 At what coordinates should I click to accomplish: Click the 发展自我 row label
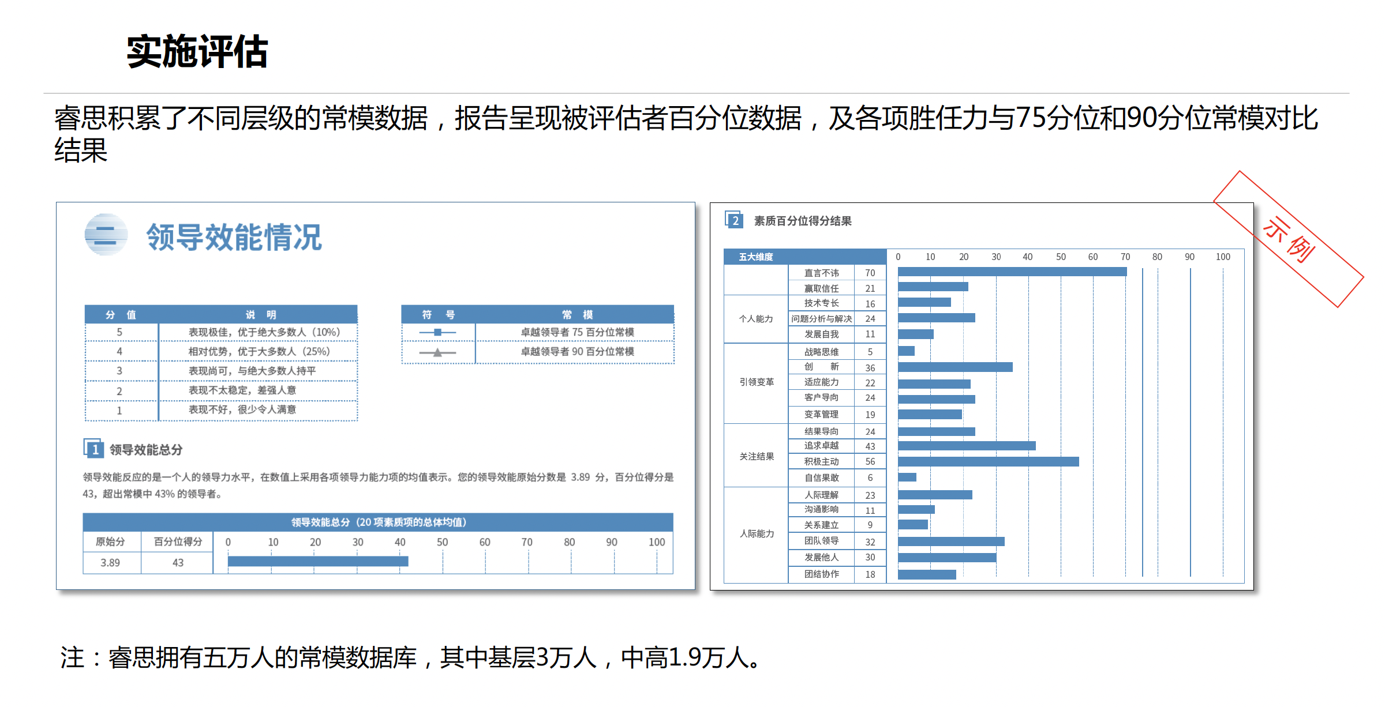(x=822, y=334)
